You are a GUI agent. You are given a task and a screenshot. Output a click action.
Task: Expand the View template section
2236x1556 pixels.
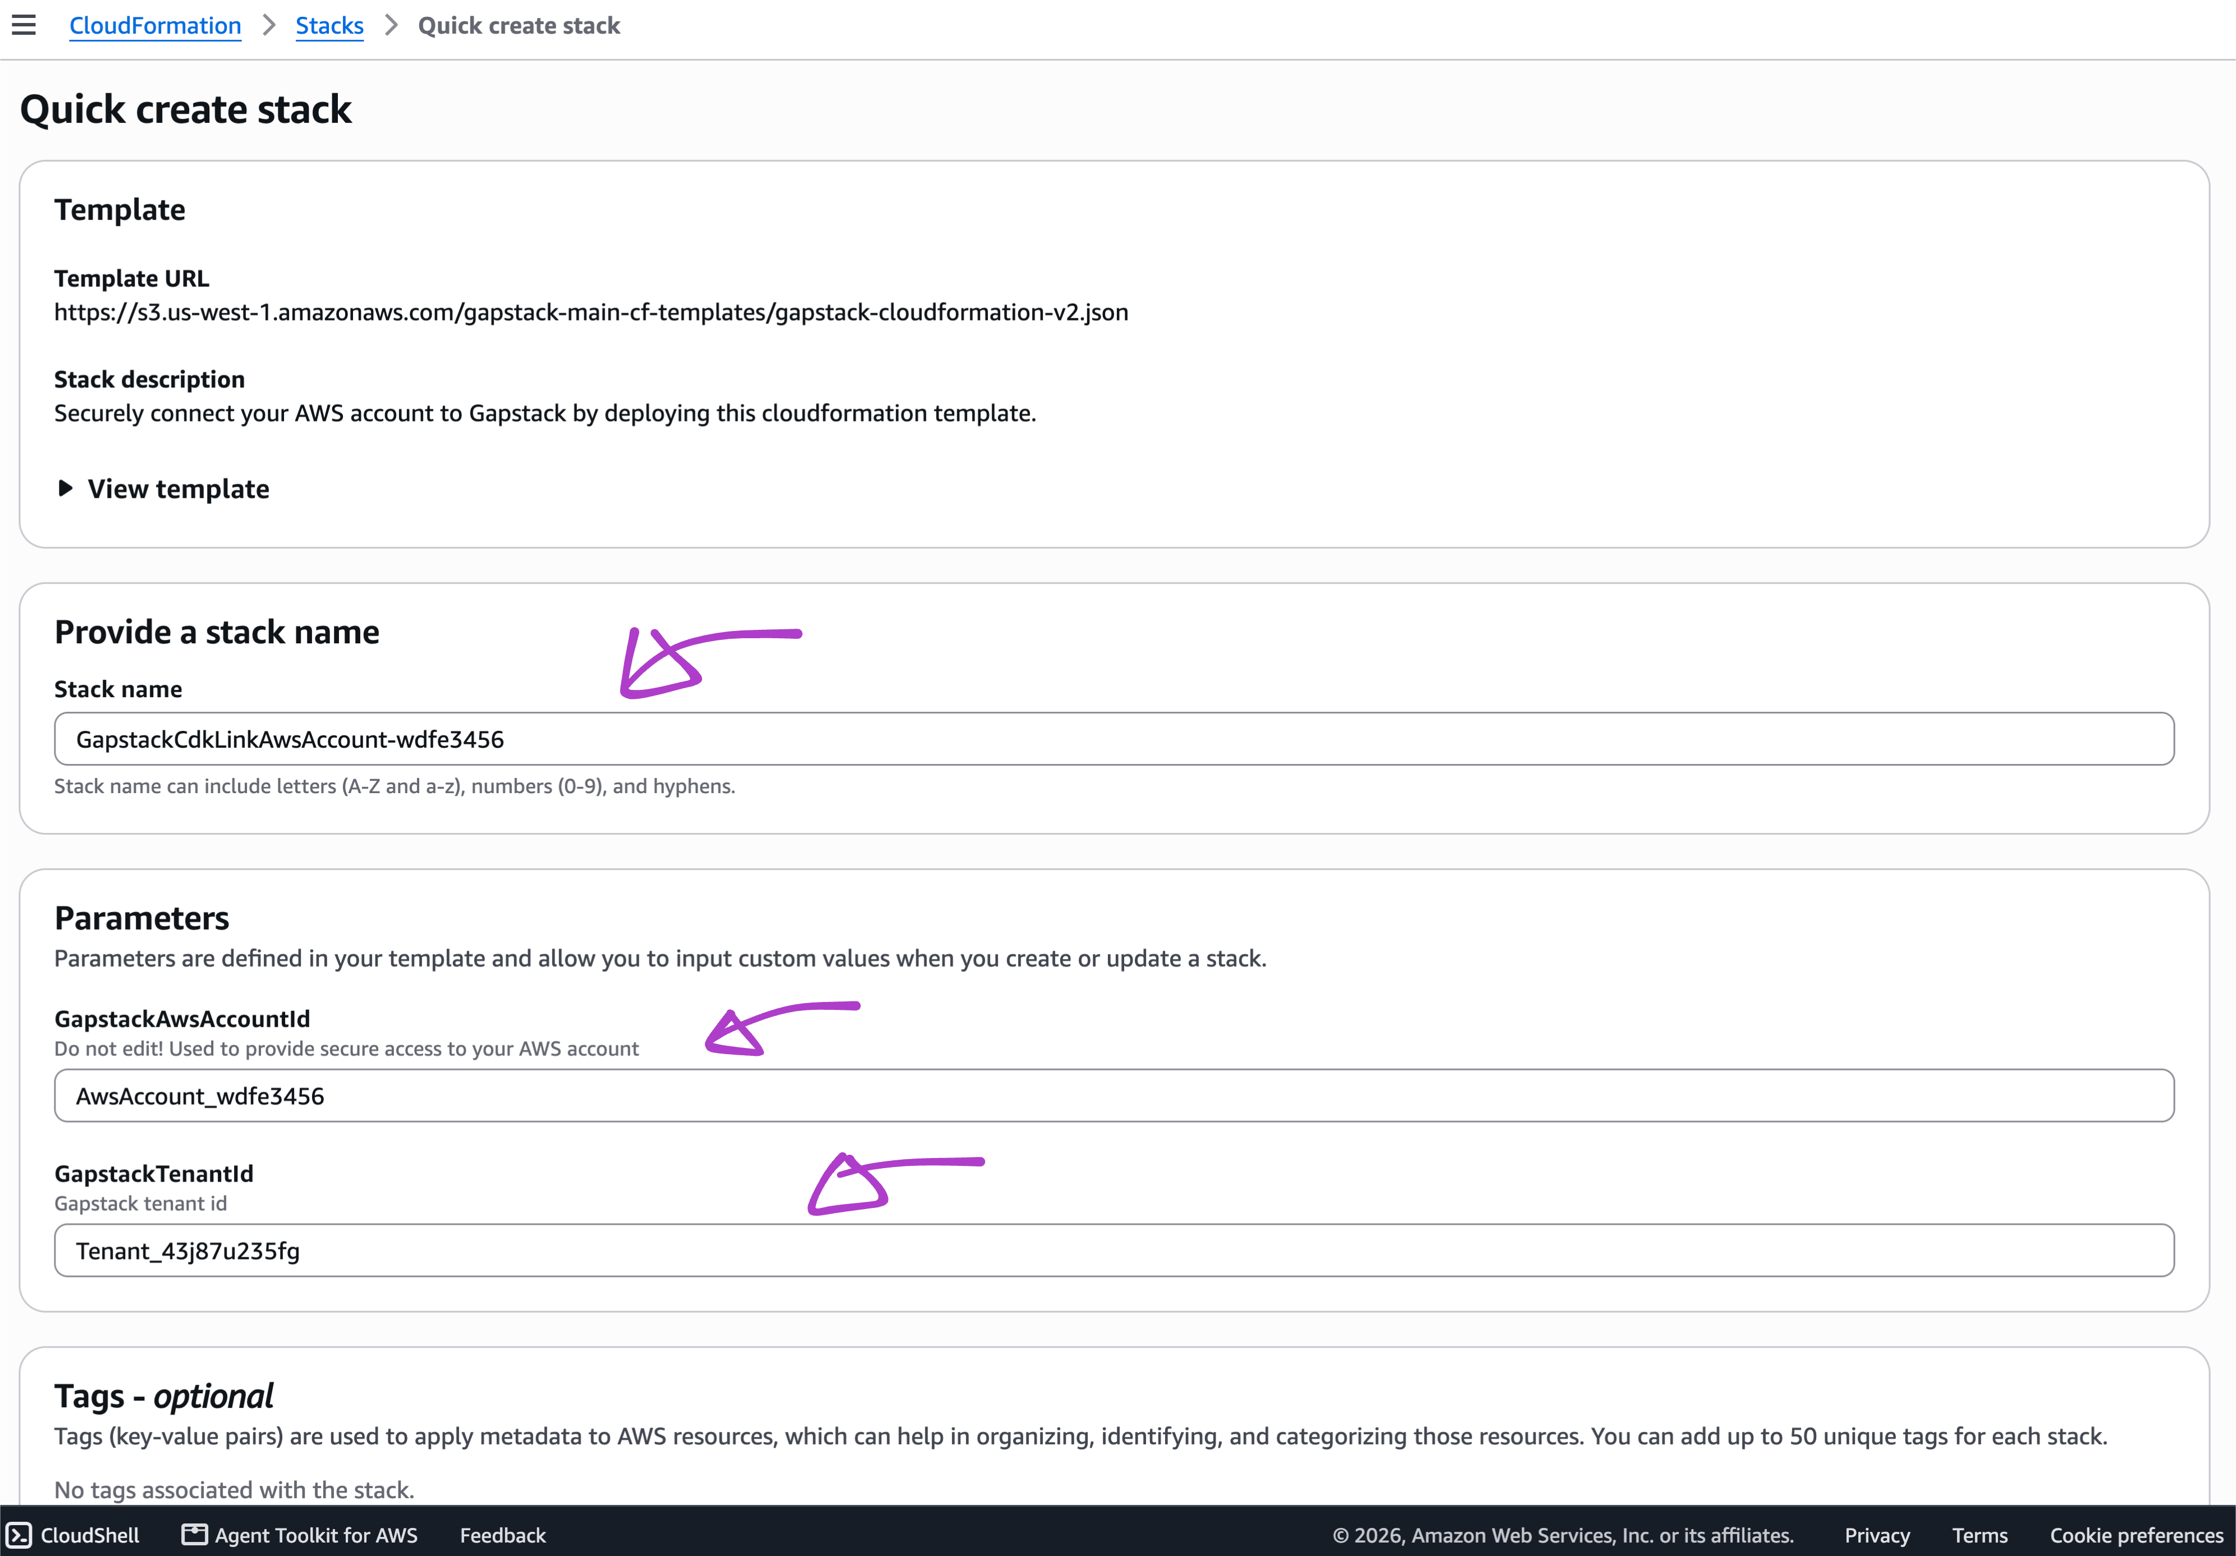[x=163, y=489]
